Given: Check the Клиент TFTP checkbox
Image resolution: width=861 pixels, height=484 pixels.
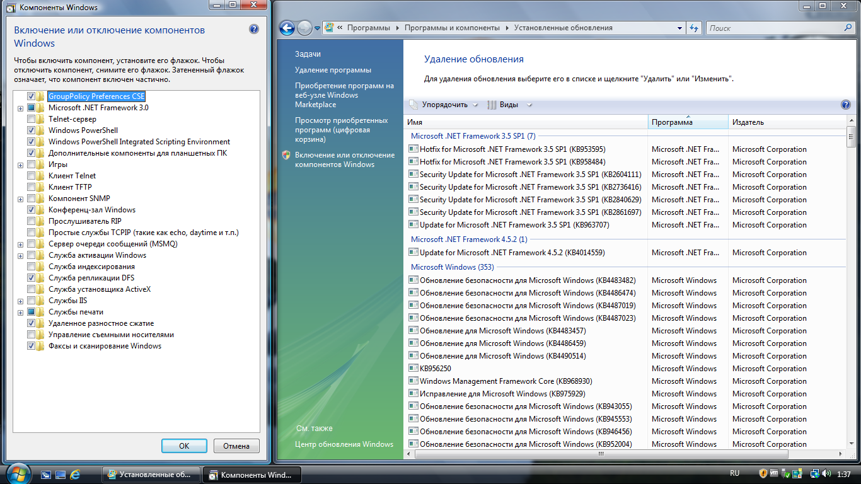Looking at the screenshot, I should pos(31,187).
